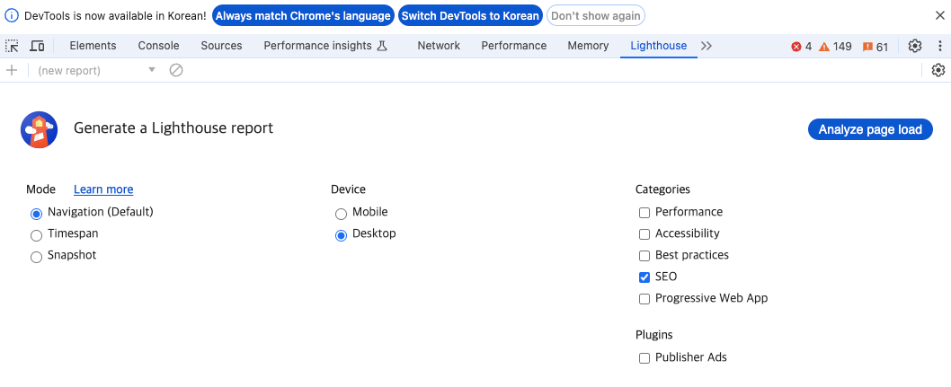Viewport: 951px width, 387px height.
Task: Click Analyze page load button
Action: point(870,129)
